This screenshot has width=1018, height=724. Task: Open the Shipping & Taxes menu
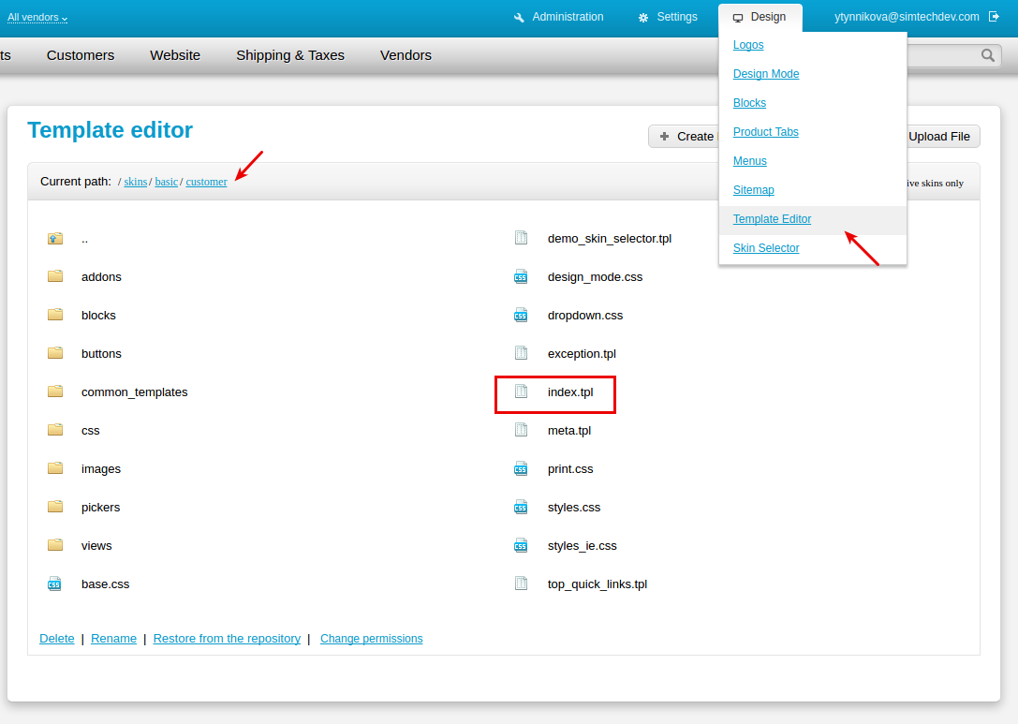[x=290, y=55]
